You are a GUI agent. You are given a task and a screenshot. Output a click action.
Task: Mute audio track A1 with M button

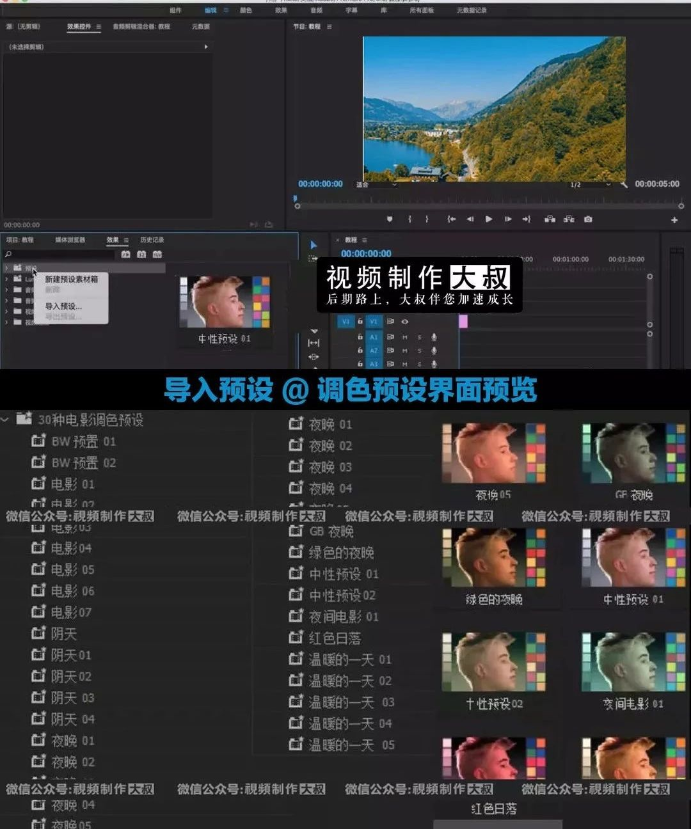coord(404,336)
